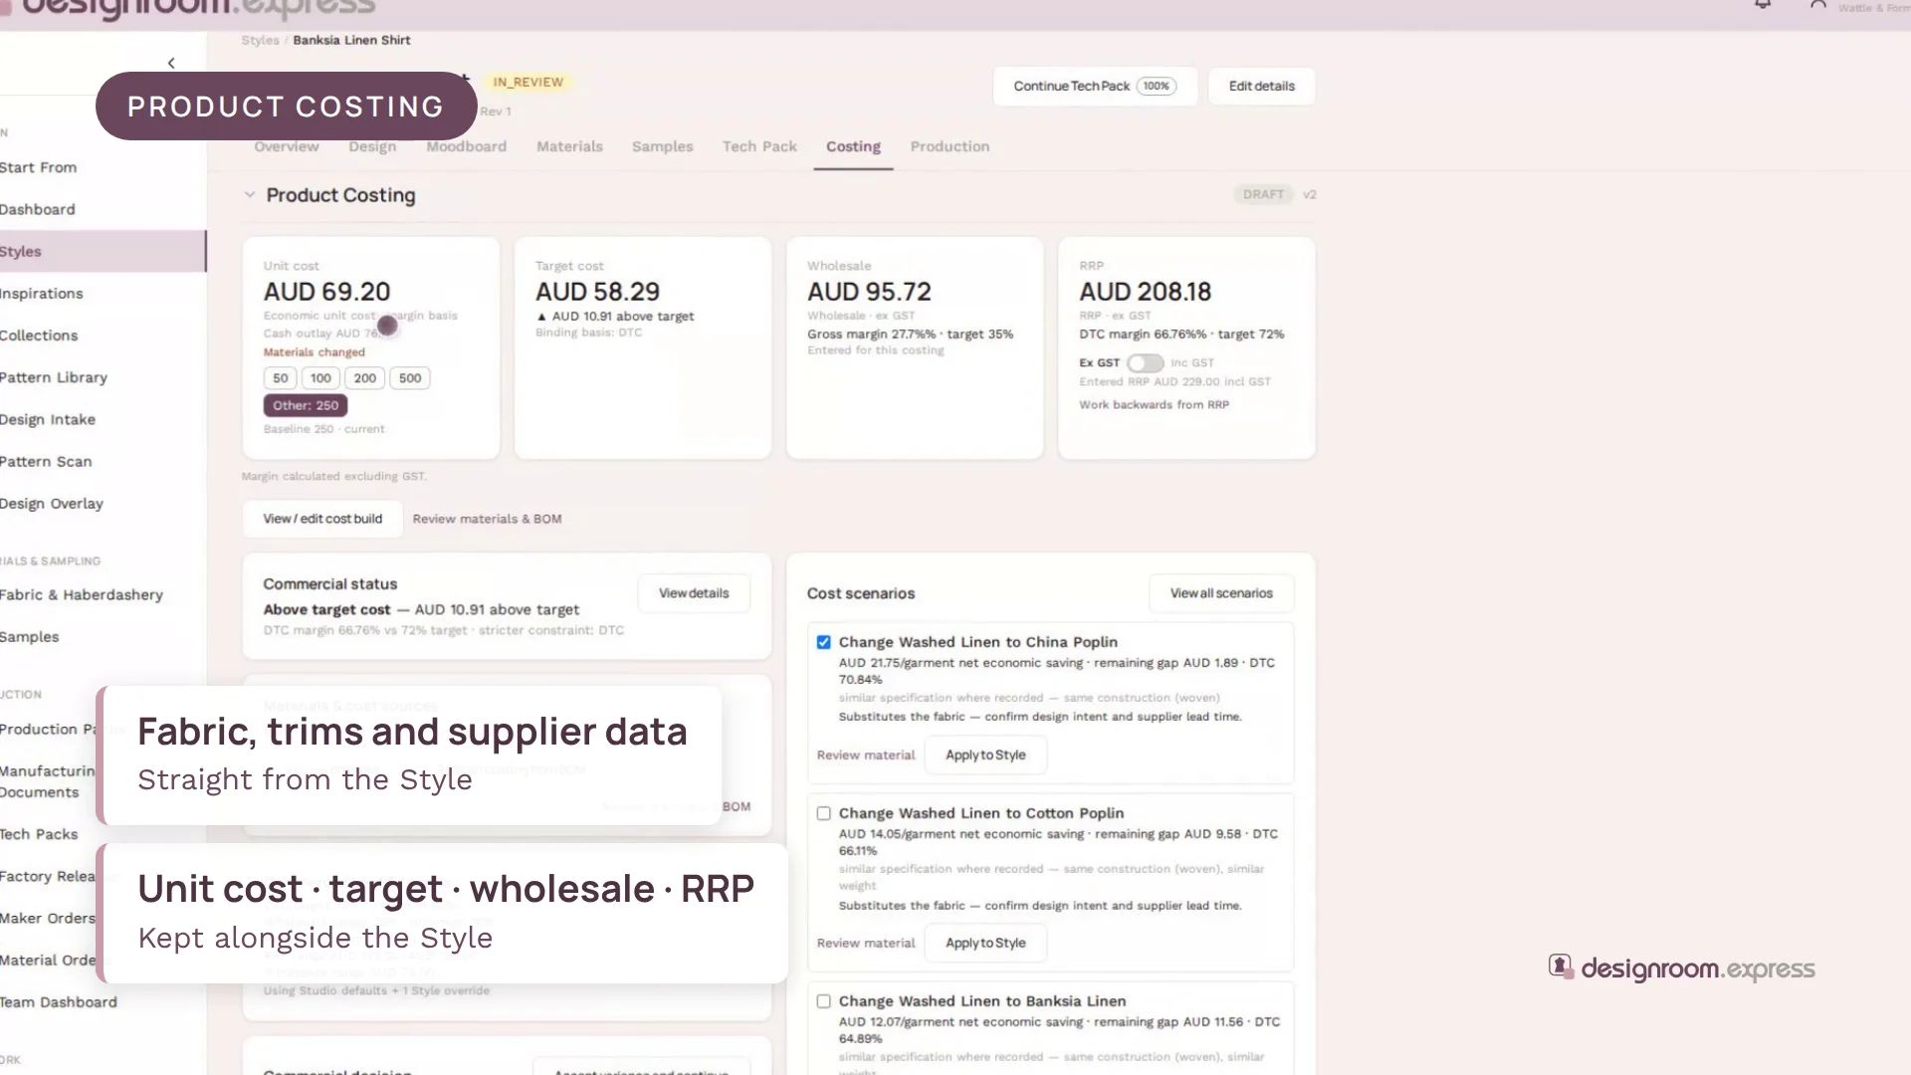Check Change Washed Linen to Banksia Linen
Image resolution: width=1911 pixels, height=1075 pixels.
(x=823, y=1001)
